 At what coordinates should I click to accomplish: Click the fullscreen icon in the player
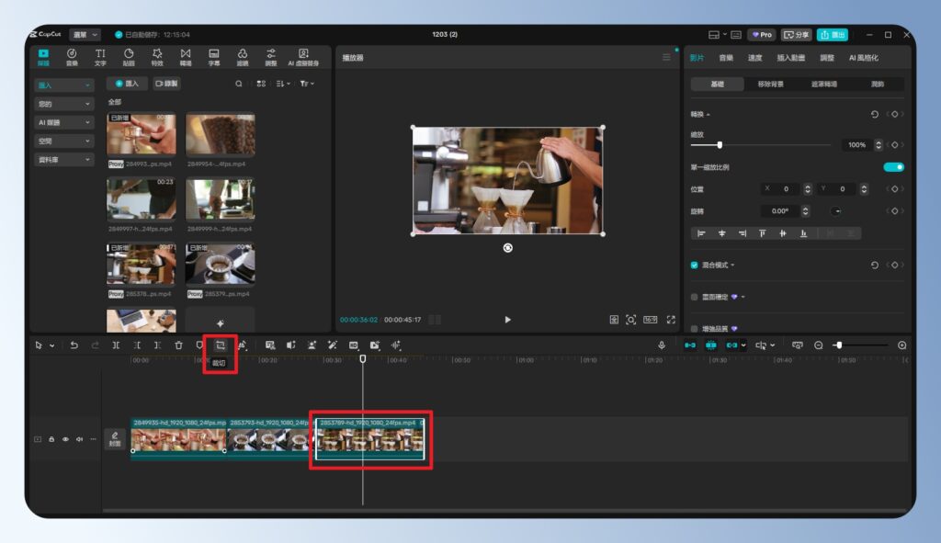[671, 320]
